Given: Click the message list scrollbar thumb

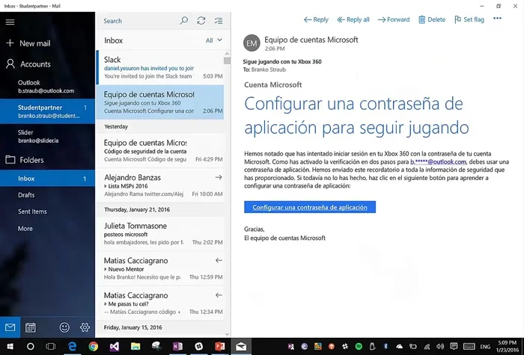Looking at the screenshot, I should tap(228, 61).
